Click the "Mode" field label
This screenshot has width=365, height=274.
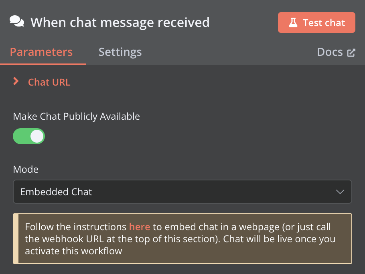click(26, 169)
